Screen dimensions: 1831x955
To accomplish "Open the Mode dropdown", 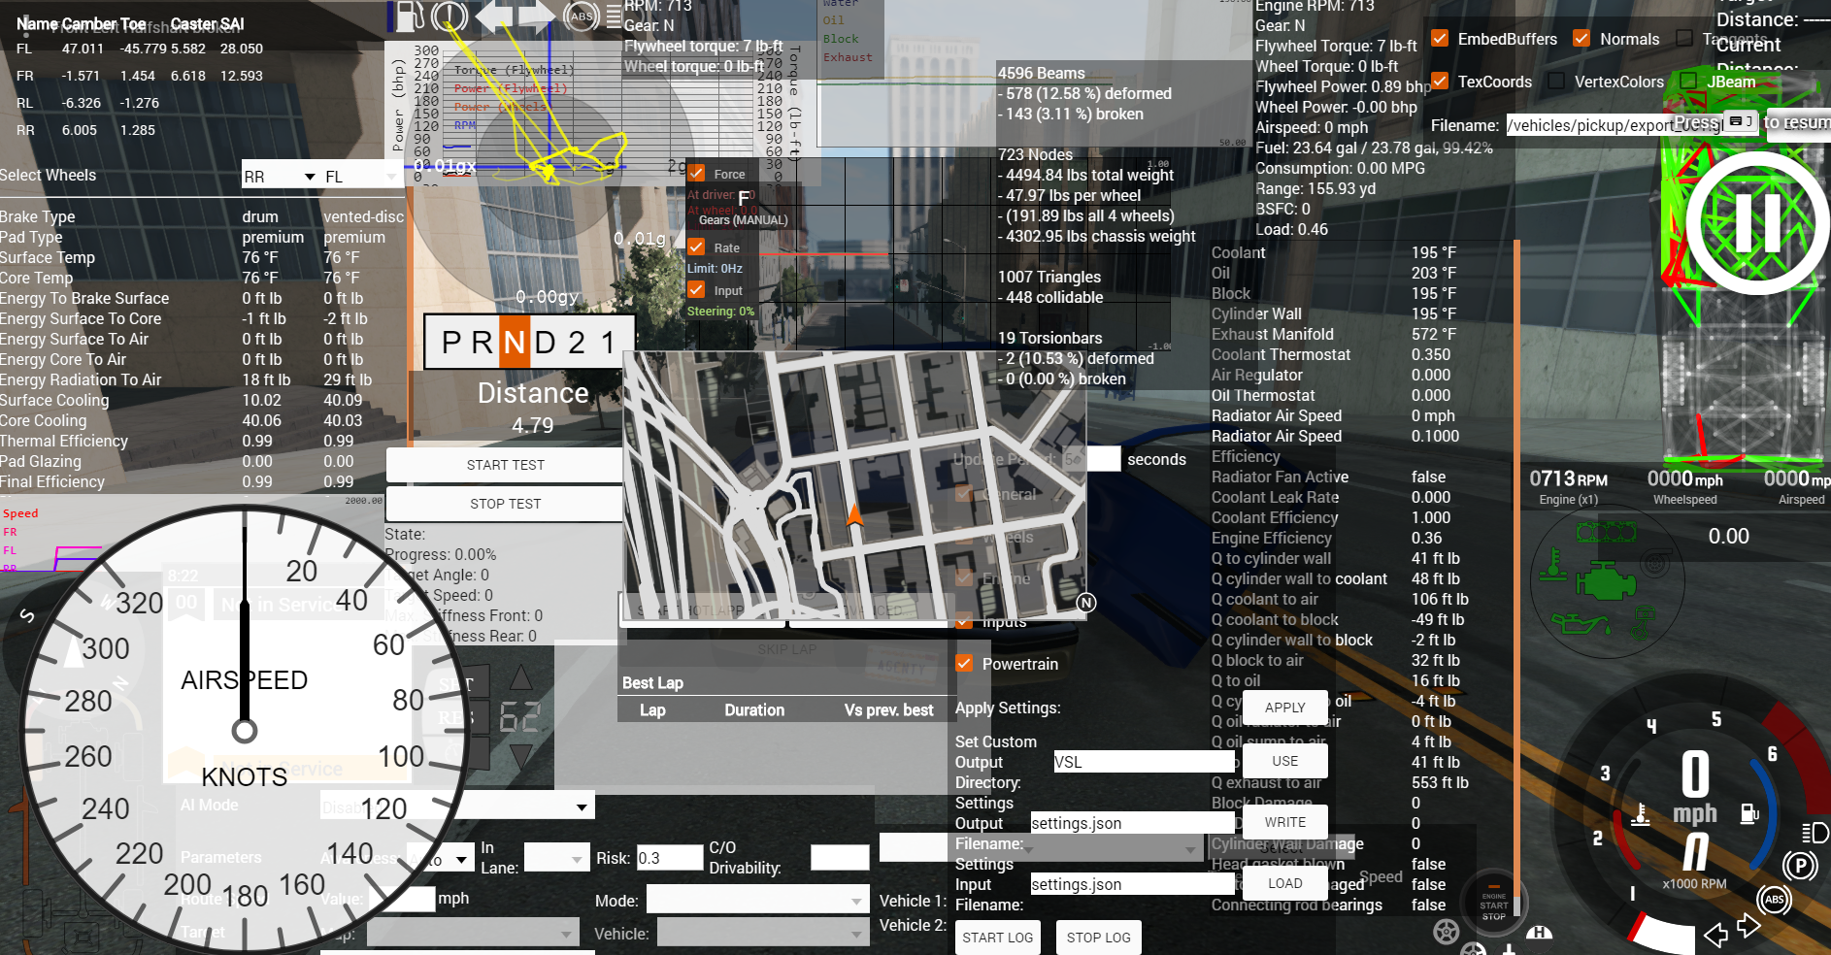I will pos(757,901).
